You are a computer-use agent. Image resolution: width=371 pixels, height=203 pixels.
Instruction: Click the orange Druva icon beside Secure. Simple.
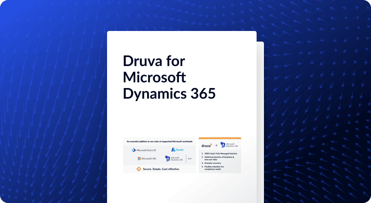tap(139, 169)
